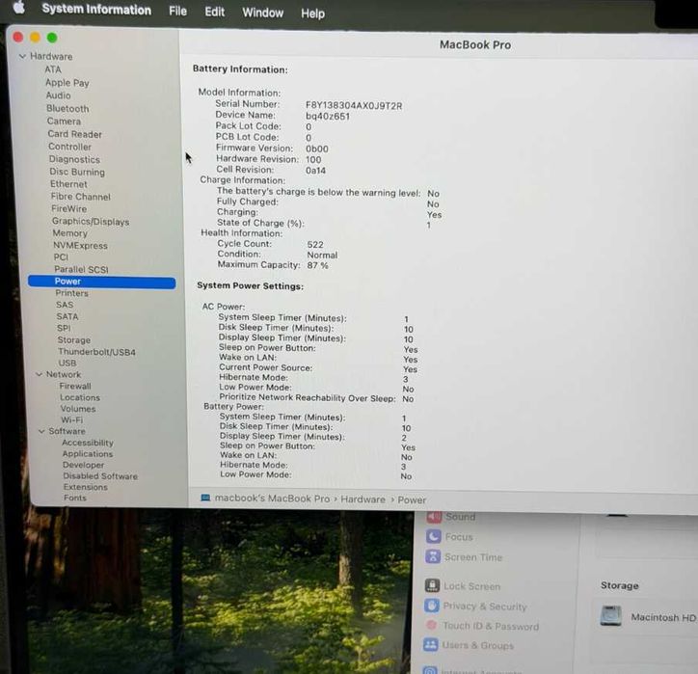Click Power in the path bar
The width and height of the screenshot is (698, 674).
point(412,499)
